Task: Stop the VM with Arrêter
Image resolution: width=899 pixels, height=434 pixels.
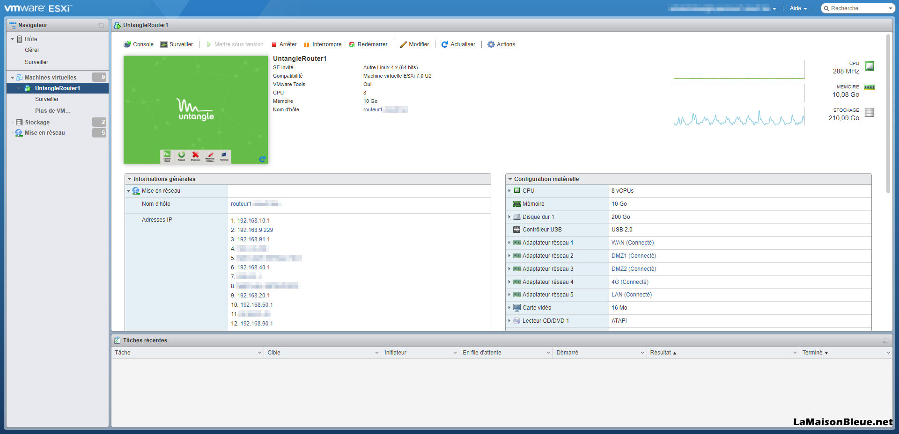Action: [284, 44]
